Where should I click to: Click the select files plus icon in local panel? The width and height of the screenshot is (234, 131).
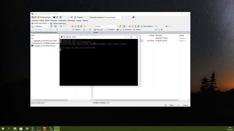[84, 29]
